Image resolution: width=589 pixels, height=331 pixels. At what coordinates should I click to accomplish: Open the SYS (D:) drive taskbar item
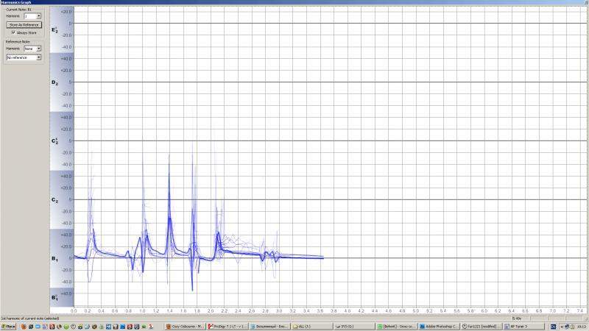pos(352,325)
